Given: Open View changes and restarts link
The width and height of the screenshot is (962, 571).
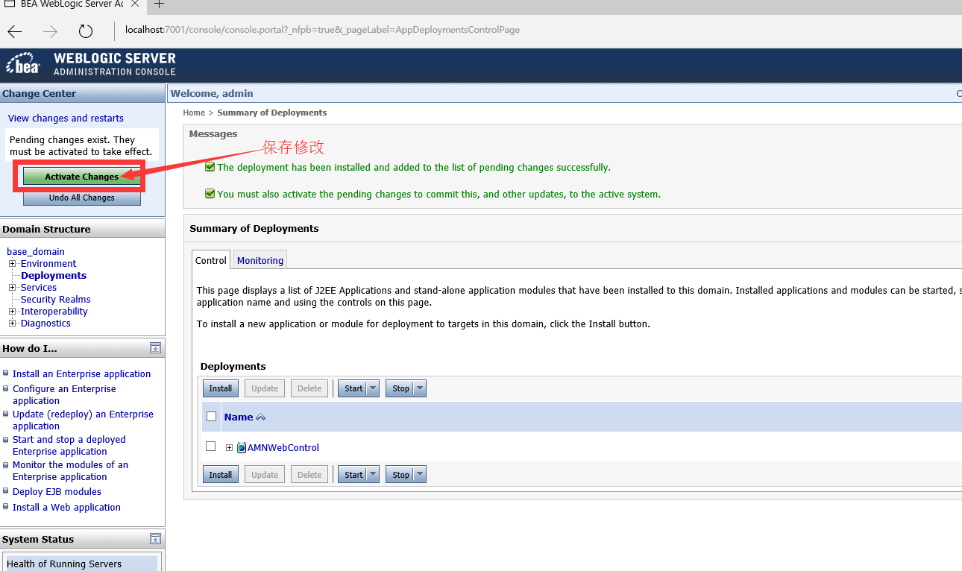Looking at the screenshot, I should coord(66,119).
